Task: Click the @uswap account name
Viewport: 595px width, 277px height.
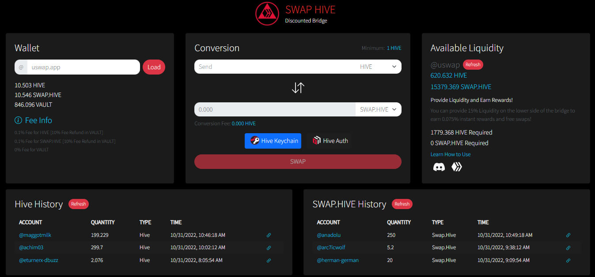Action: pyautogui.click(x=445, y=65)
